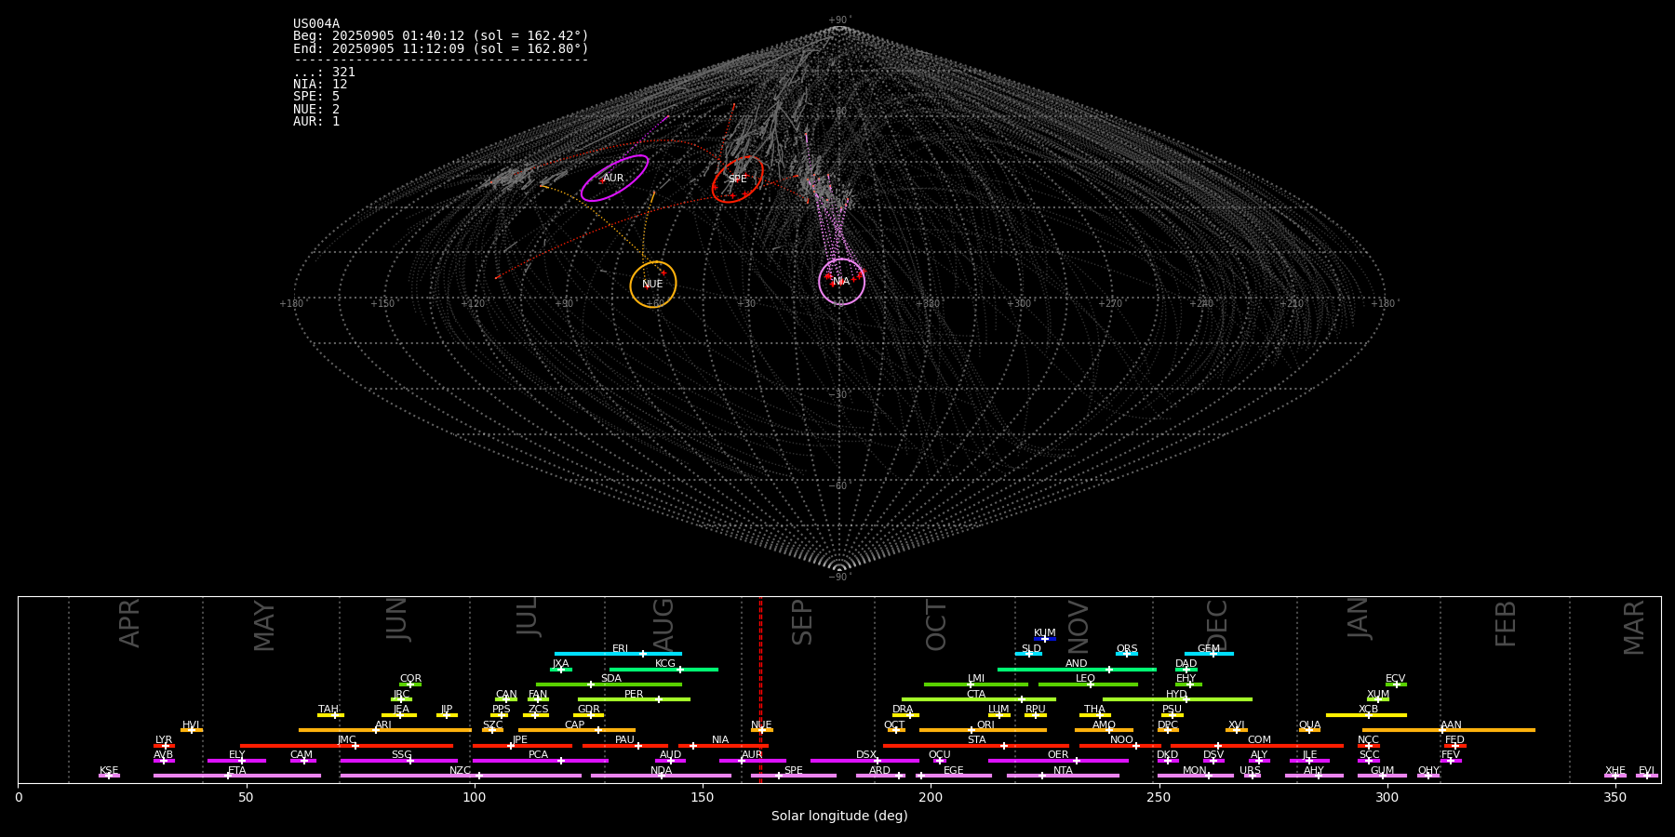The width and height of the screenshot is (1675, 837).
Task: Select the 'End: 20250905 11:12:09' line
Action: coord(441,48)
